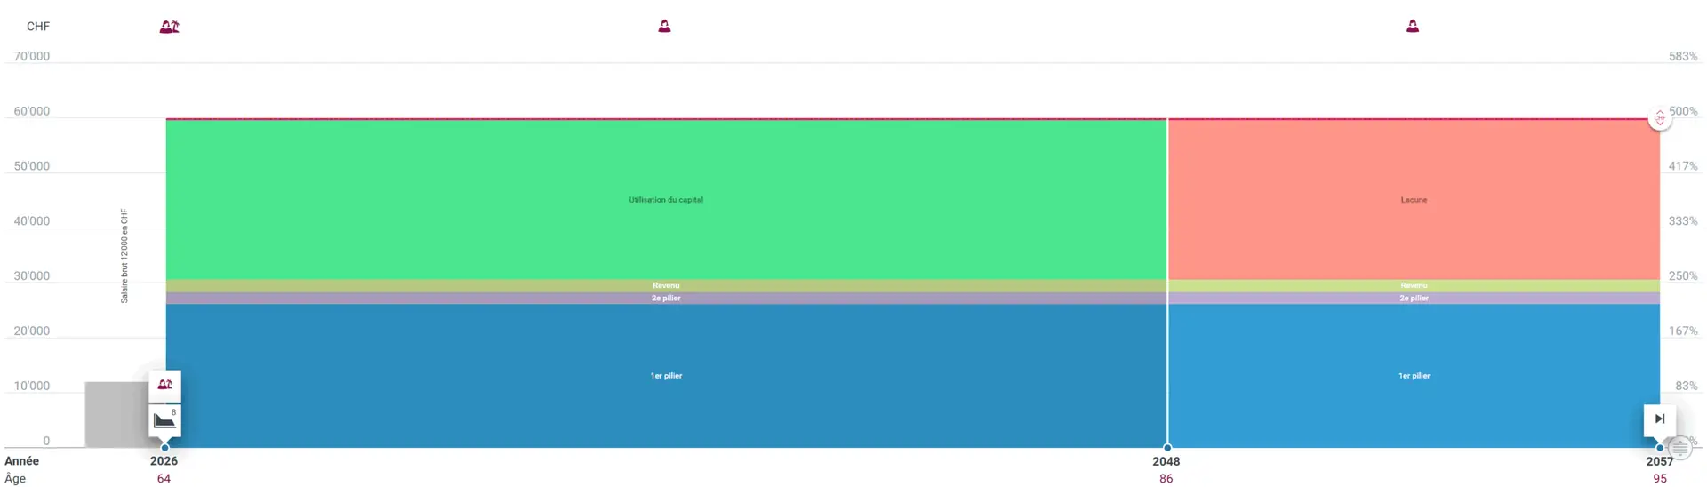The height and width of the screenshot is (487, 1707).
Task: Select the 2048 timeline marker dot
Action: (x=1167, y=448)
